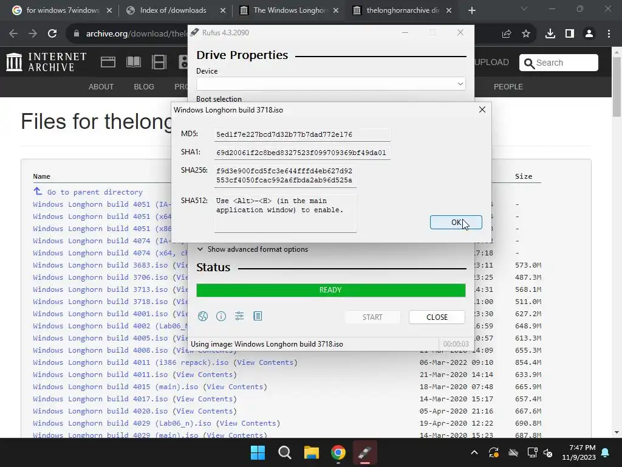Open ABOUT in archive navigation
622x467 pixels.
(101, 86)
